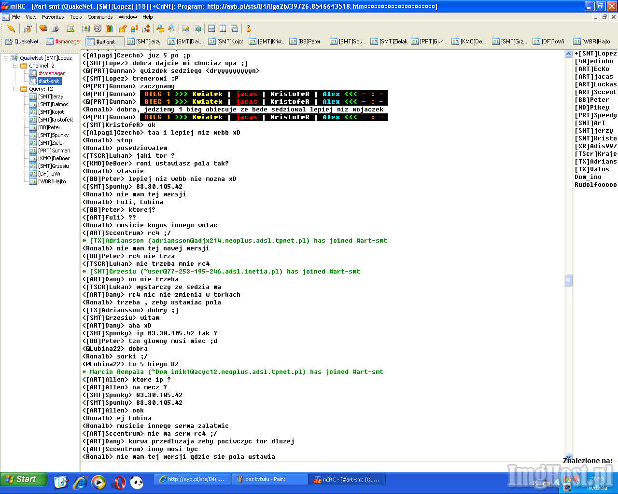Open the Received Files folder icon

click(160, 28)
